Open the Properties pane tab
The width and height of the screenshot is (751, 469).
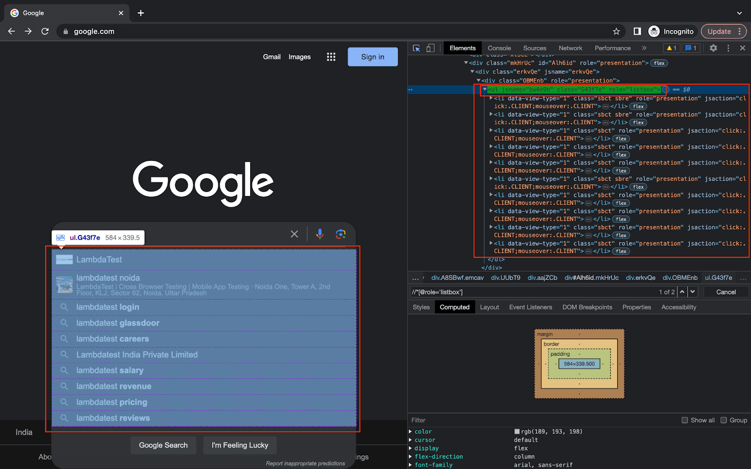click(x=636, y=307)
